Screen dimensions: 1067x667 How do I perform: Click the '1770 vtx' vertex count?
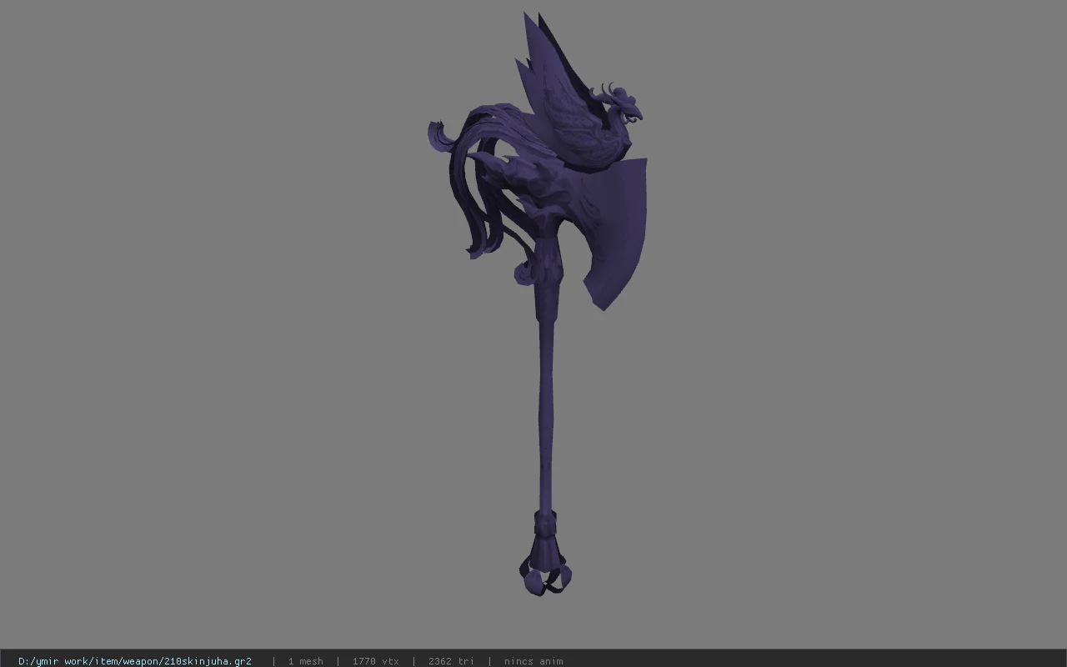point(375,661)
